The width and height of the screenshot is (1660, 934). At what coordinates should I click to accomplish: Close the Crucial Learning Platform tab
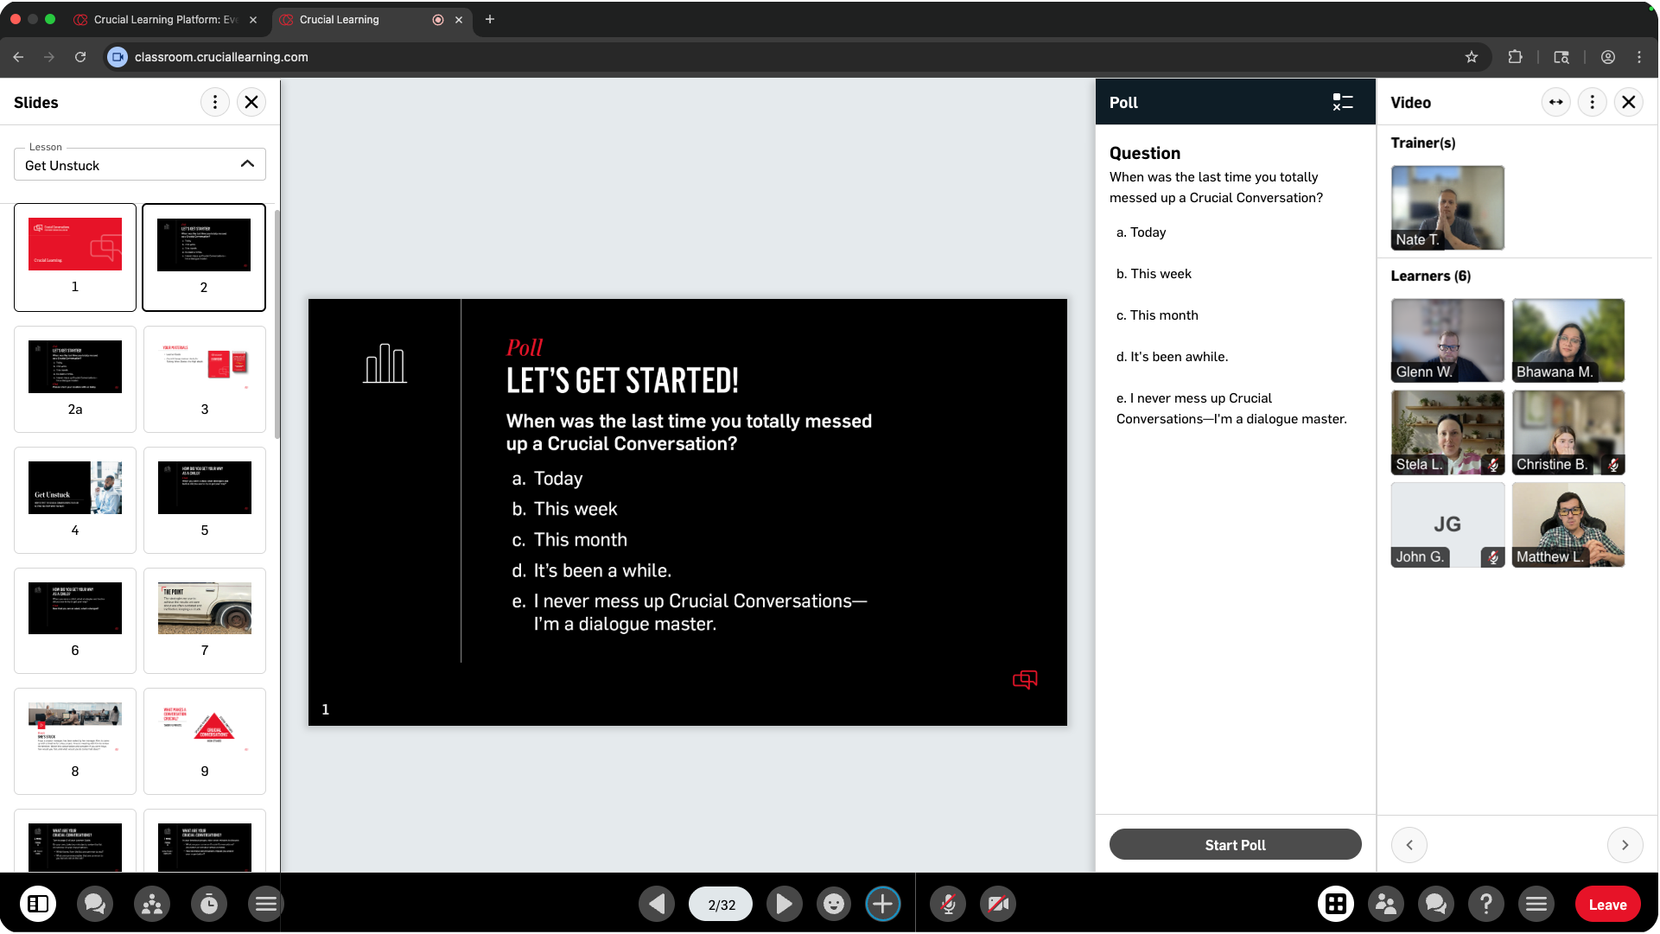(x=253, y=20)
